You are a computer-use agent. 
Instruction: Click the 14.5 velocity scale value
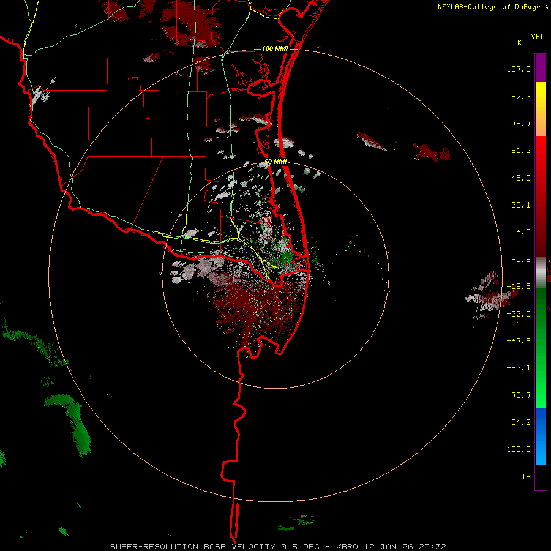tap(521, 232)
